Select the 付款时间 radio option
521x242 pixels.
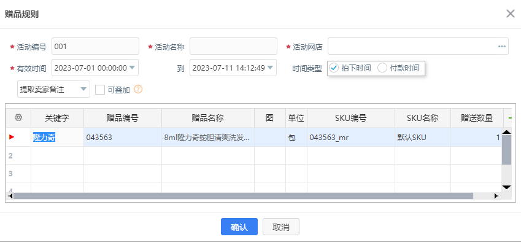click(382, 68)
